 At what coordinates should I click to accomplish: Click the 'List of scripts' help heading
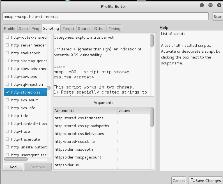point(173,34)
